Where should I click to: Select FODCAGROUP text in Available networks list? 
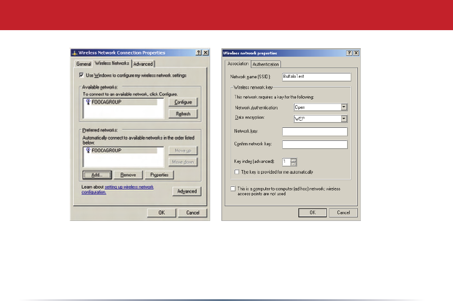coord(107,102)
